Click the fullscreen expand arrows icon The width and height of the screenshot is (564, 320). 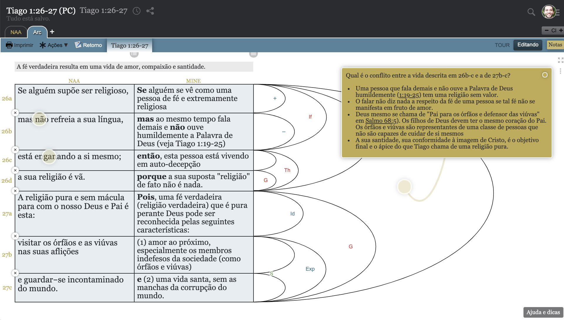[560, 60]
